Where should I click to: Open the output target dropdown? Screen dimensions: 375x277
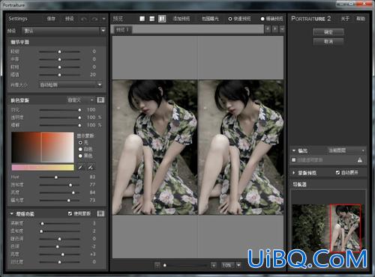coord(346,150)
